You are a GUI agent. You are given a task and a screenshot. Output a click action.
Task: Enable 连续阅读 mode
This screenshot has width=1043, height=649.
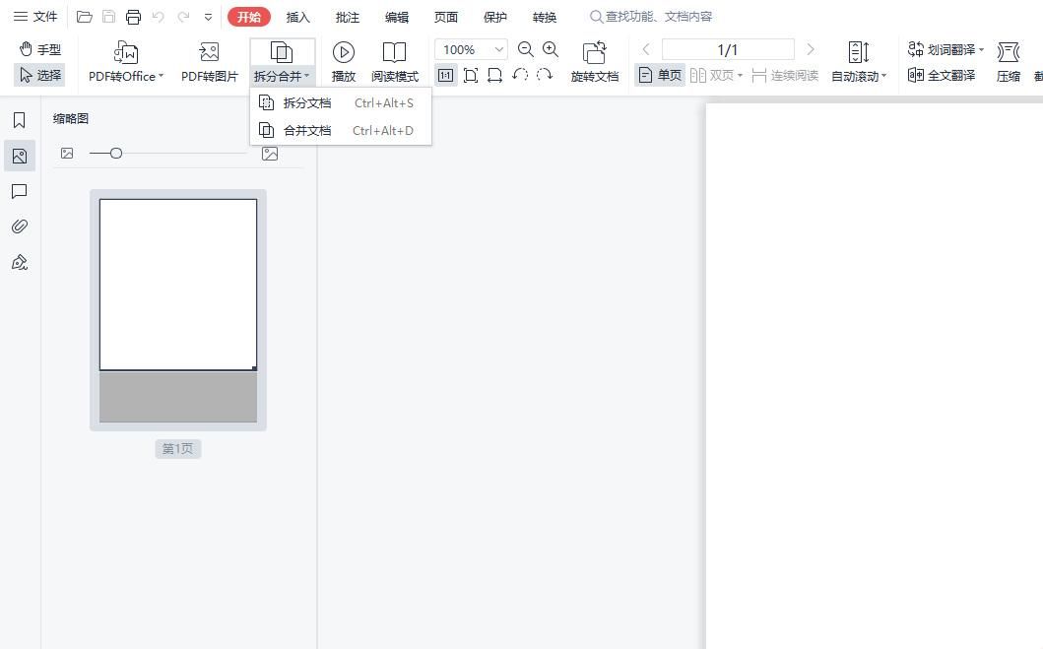[x=785, y=75]
